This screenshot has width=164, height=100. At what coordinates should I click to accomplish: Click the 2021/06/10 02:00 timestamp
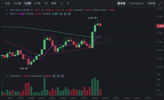(20, 10)
